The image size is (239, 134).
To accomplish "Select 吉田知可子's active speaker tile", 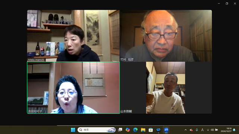I will [x=73, y=88].
